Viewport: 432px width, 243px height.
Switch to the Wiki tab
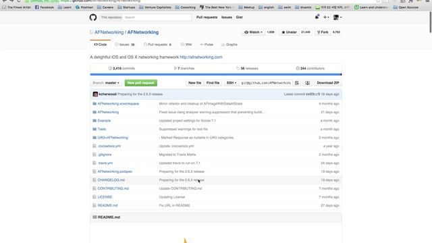pos(186,45)
